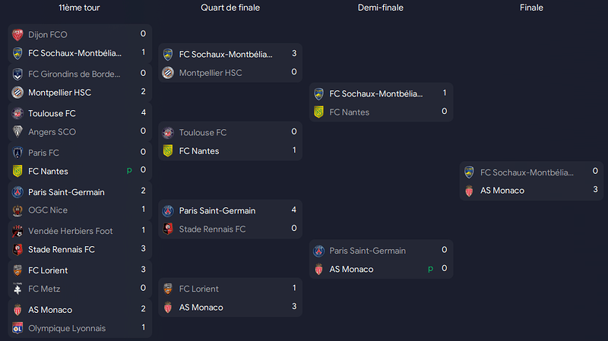The width and height of the screenshot is (608, 341).
Task: Click the Dijon FCO club crest
Action: point(17,35)
